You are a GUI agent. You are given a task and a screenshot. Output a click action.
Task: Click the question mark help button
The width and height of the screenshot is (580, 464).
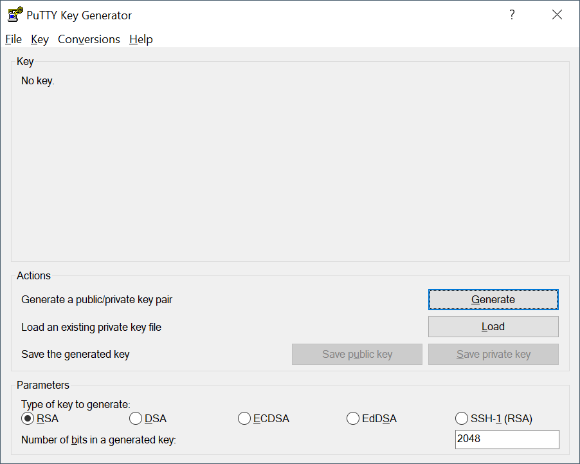512,15
